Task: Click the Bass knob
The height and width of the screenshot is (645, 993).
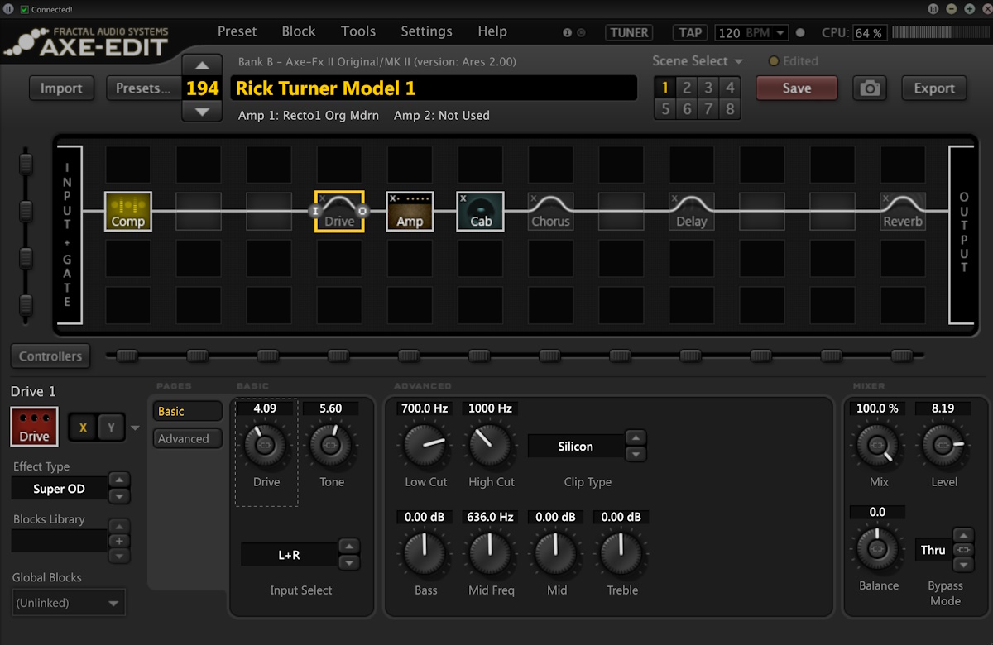Action: 425,553
